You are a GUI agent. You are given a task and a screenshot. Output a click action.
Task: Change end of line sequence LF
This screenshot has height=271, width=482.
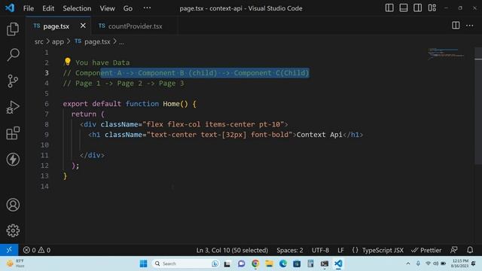pos(340,250)
